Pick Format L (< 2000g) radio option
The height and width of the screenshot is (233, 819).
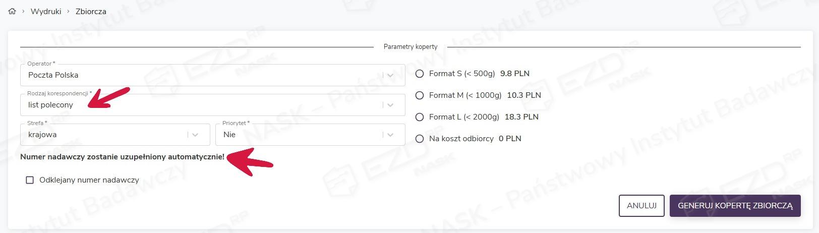(420, 117)
